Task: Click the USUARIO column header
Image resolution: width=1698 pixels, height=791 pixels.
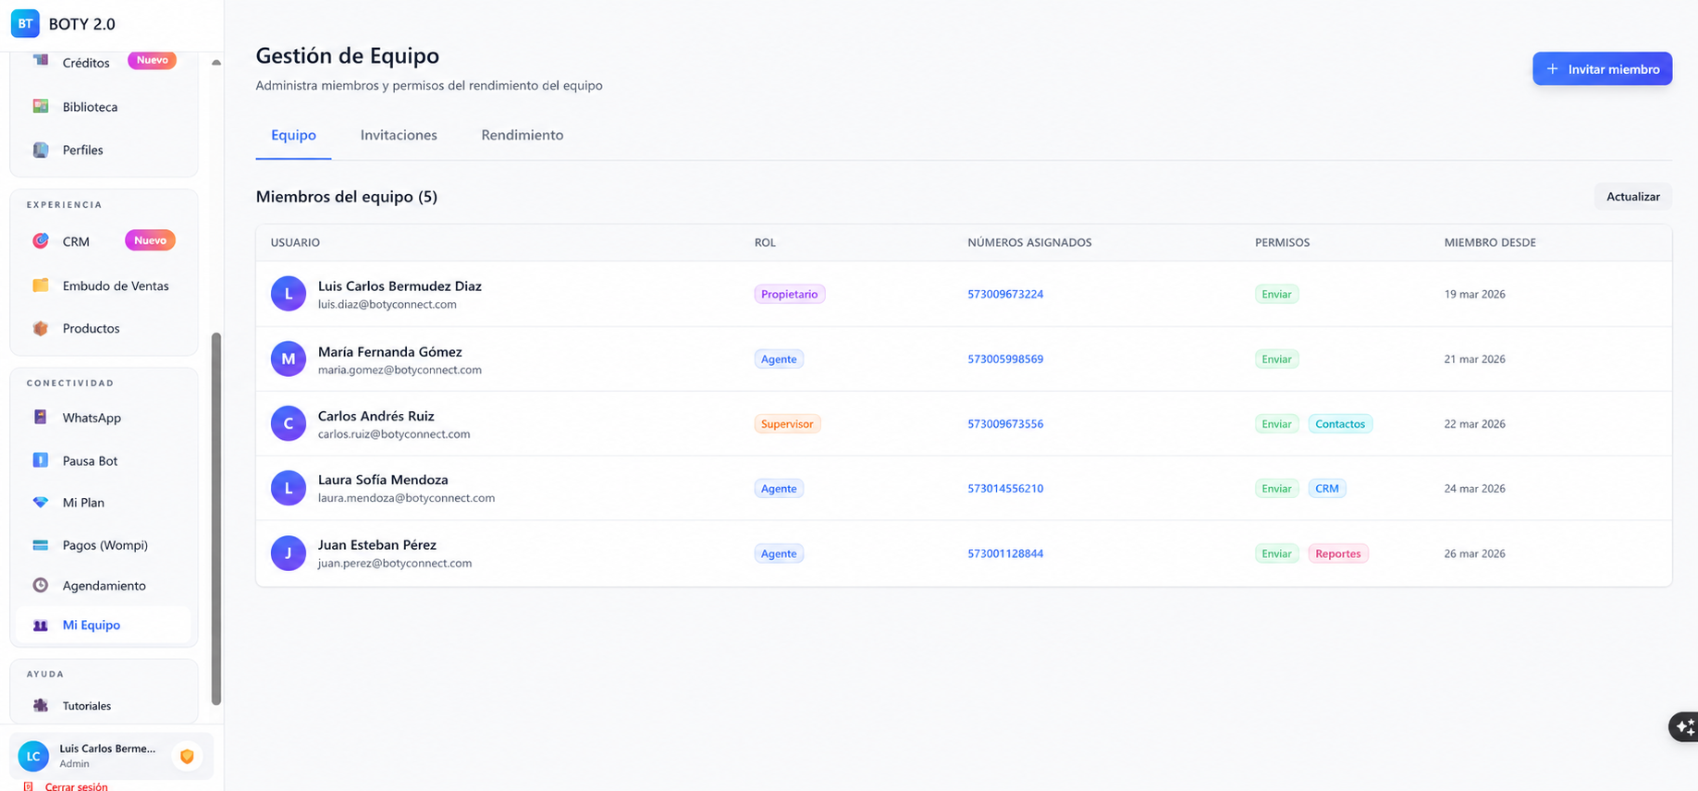Action: tap(295, 242)
